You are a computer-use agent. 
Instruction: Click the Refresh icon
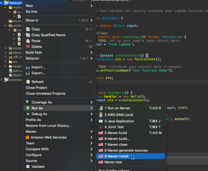pos(28,82)
